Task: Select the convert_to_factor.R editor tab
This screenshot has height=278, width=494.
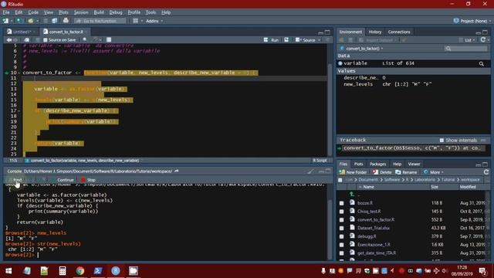Action: click(66, 32)
